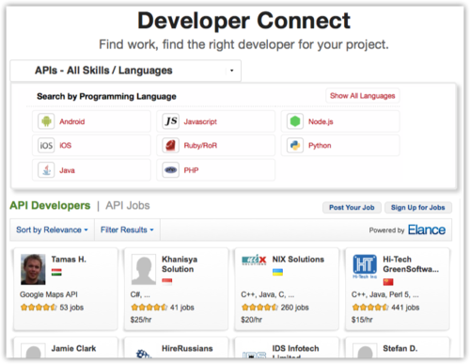The image size is (470, 364).
Task: Click Show All Languages button
Action: coord(363,96)
